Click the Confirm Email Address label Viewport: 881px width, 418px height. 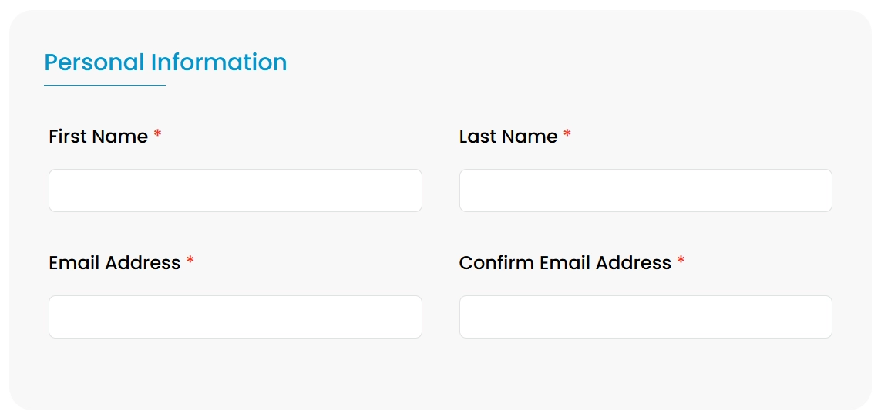point(565,263)
